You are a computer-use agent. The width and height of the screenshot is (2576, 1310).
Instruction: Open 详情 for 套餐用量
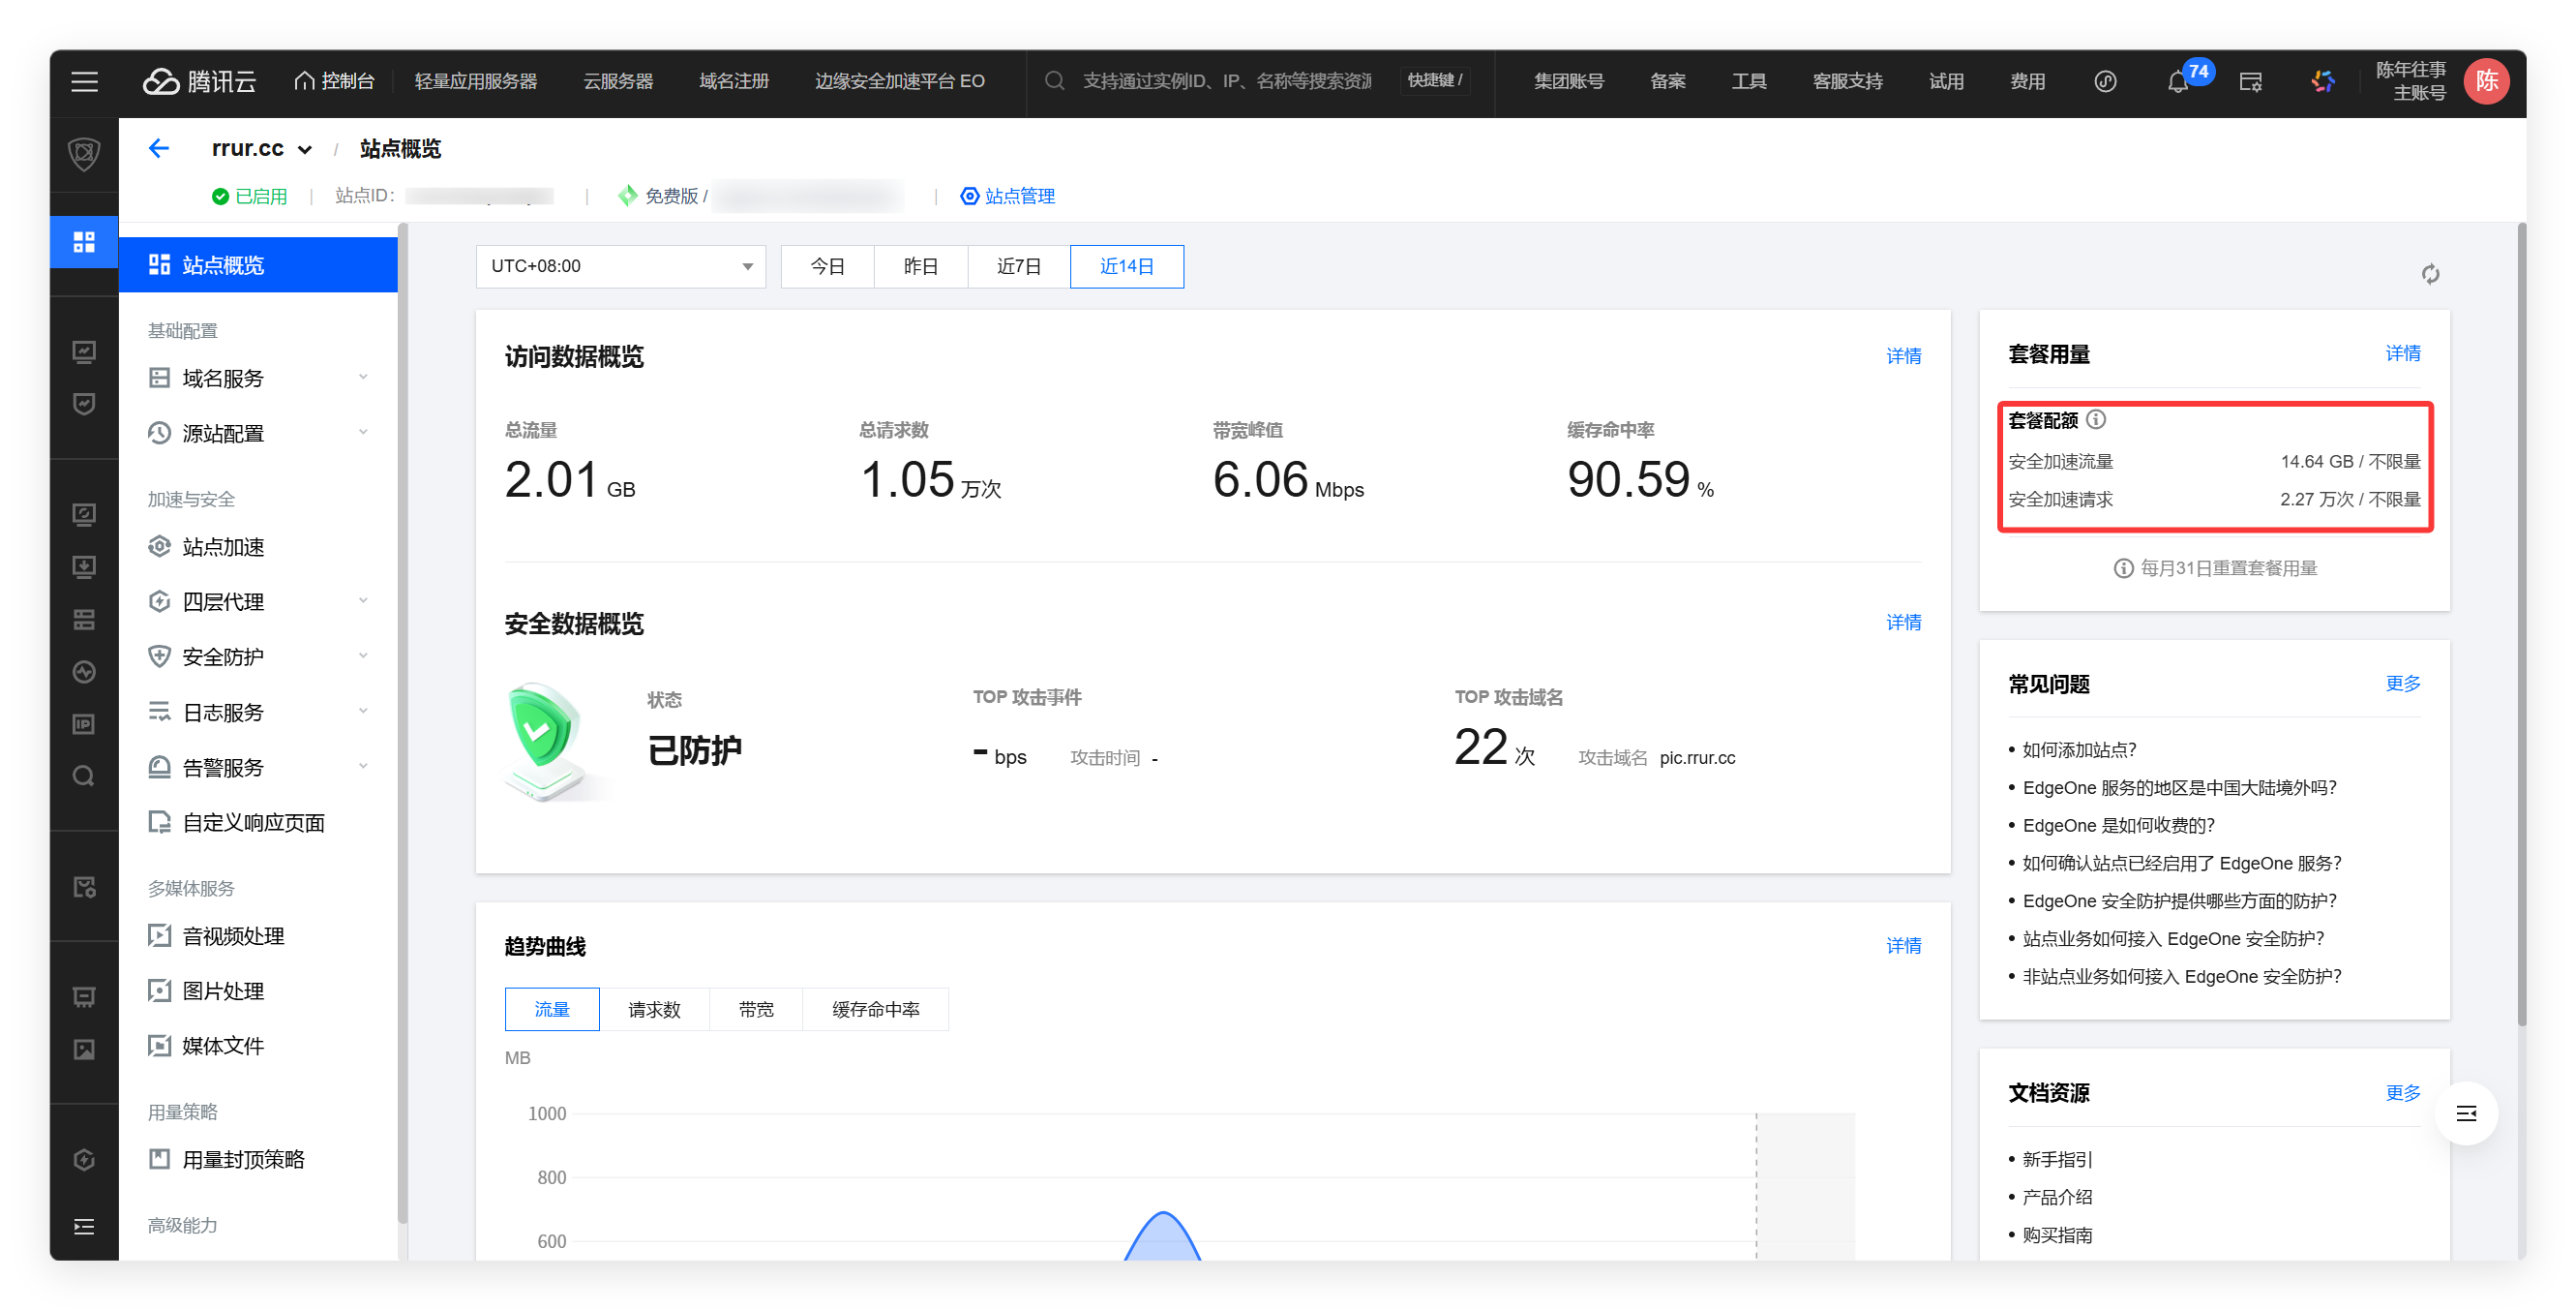(2402, 353)
